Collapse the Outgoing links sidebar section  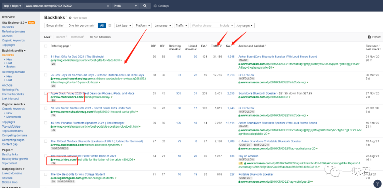(13, 169)
